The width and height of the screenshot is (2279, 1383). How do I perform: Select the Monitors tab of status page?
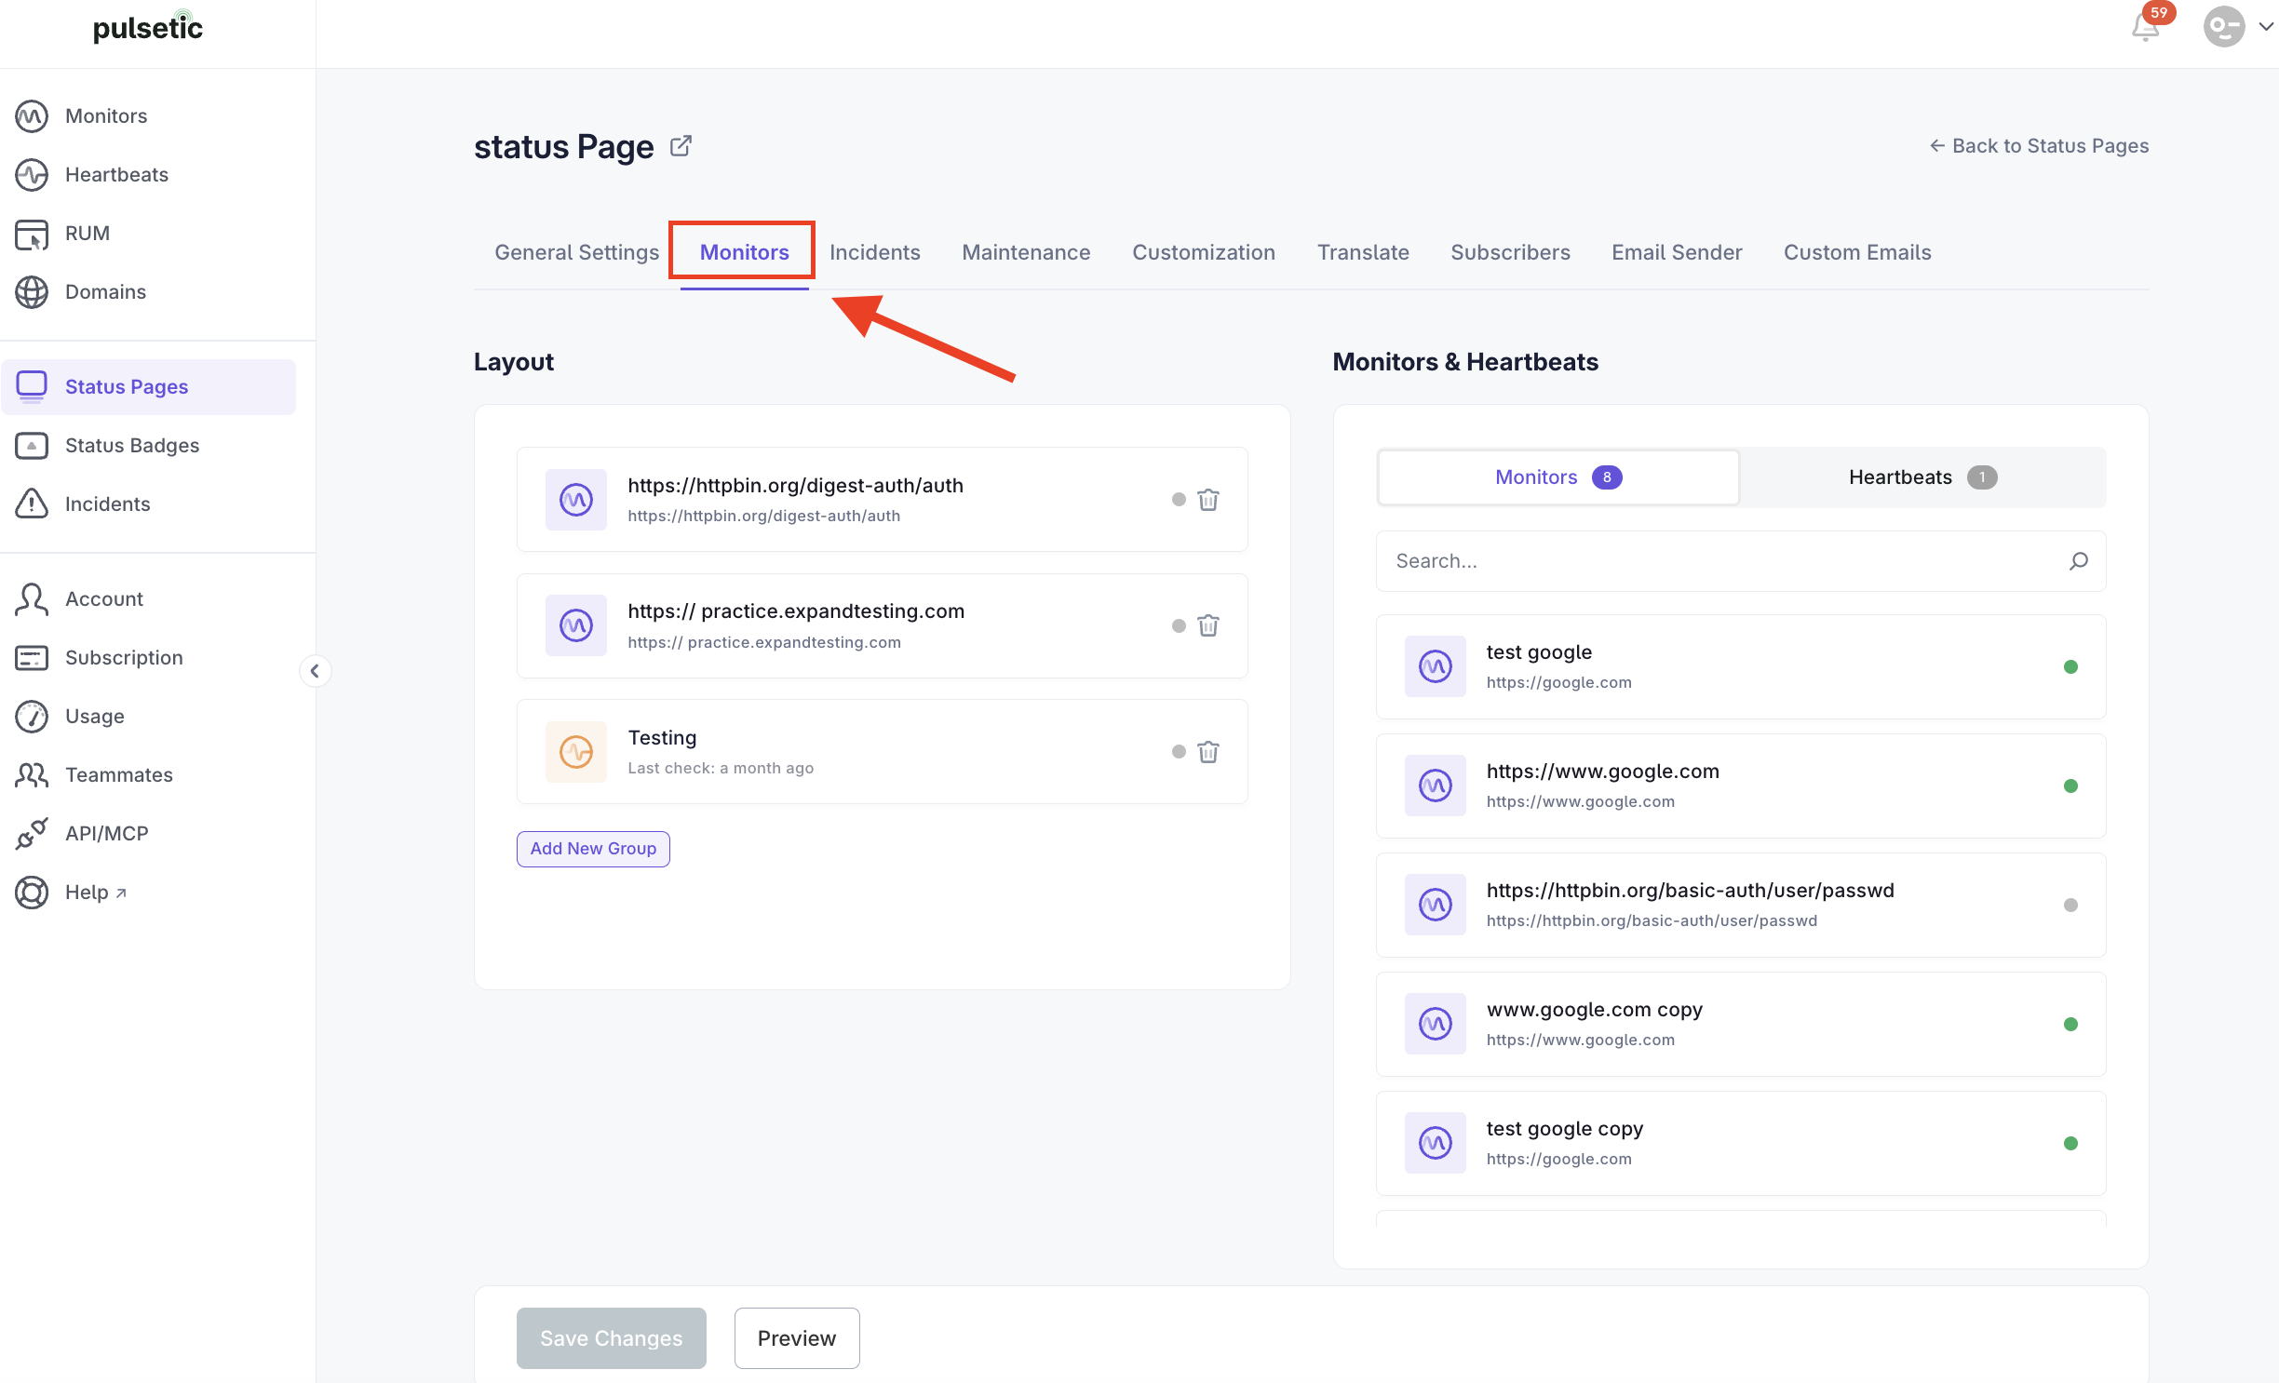click(745, 252)
